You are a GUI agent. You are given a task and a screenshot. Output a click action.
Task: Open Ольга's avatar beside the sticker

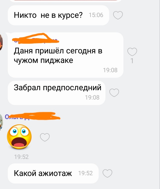click(1, 122)
